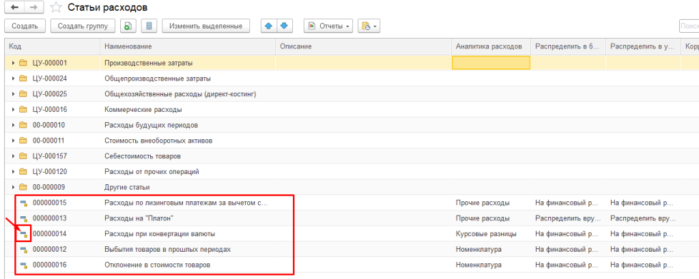Click the forward navigation arrow
The image size is (699, 279).
(x=33, y=8)
